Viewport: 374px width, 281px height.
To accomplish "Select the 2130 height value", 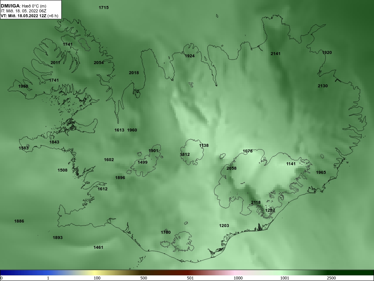I will point(323,86).
